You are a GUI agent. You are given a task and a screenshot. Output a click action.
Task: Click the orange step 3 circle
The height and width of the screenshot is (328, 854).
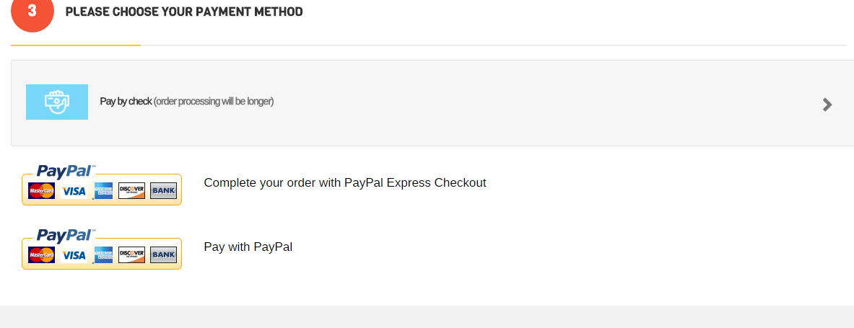tap(32, 12)
